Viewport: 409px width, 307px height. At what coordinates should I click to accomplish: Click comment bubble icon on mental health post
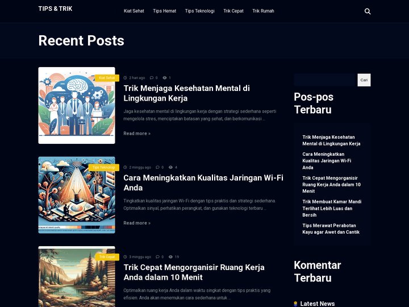click(x=152, y=78)
